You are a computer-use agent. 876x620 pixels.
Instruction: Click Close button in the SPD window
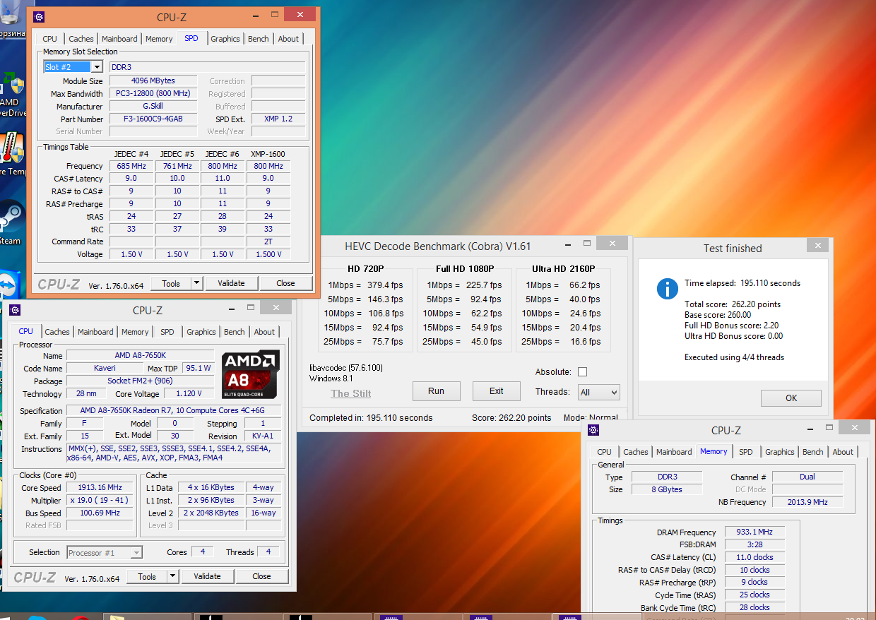[x=285, y=283]
